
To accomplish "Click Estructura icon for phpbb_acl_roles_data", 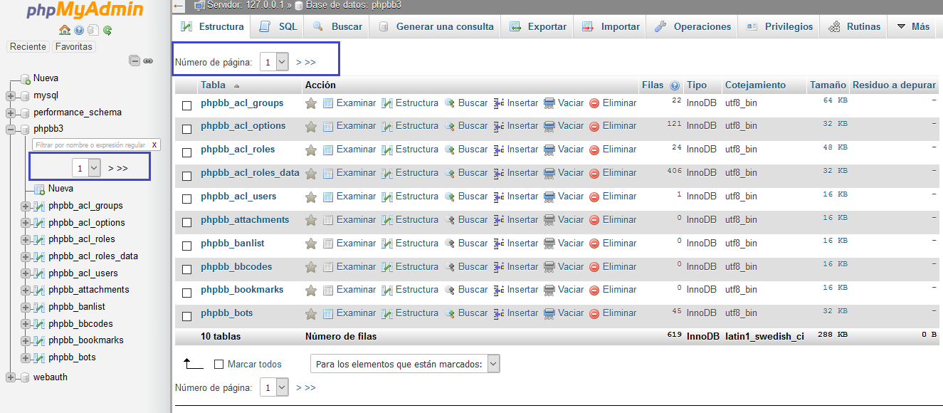I will (387, 173).
